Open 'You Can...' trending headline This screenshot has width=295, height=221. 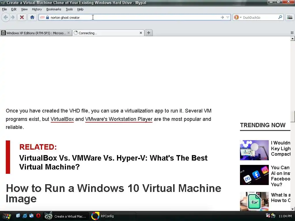click(x=281, y=176)
